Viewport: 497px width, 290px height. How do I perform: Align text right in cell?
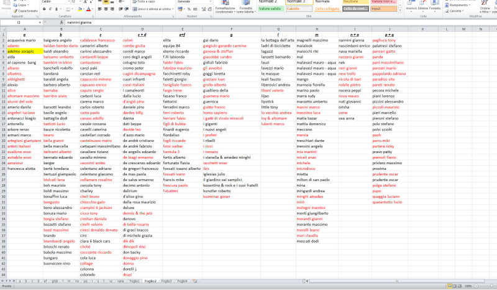pos(112,9)
